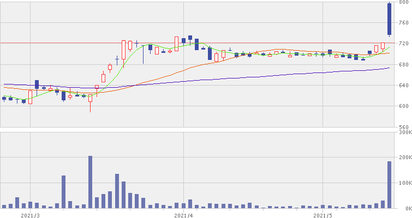Click the 680 price axis label

point(404,65)
